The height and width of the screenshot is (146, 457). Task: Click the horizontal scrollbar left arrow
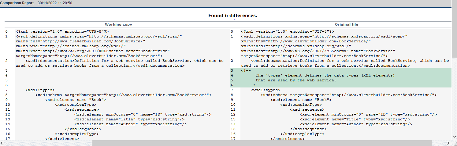[x=2, y=143]
